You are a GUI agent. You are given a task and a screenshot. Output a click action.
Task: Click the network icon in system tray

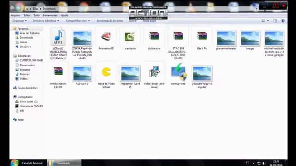click(259, 163)
